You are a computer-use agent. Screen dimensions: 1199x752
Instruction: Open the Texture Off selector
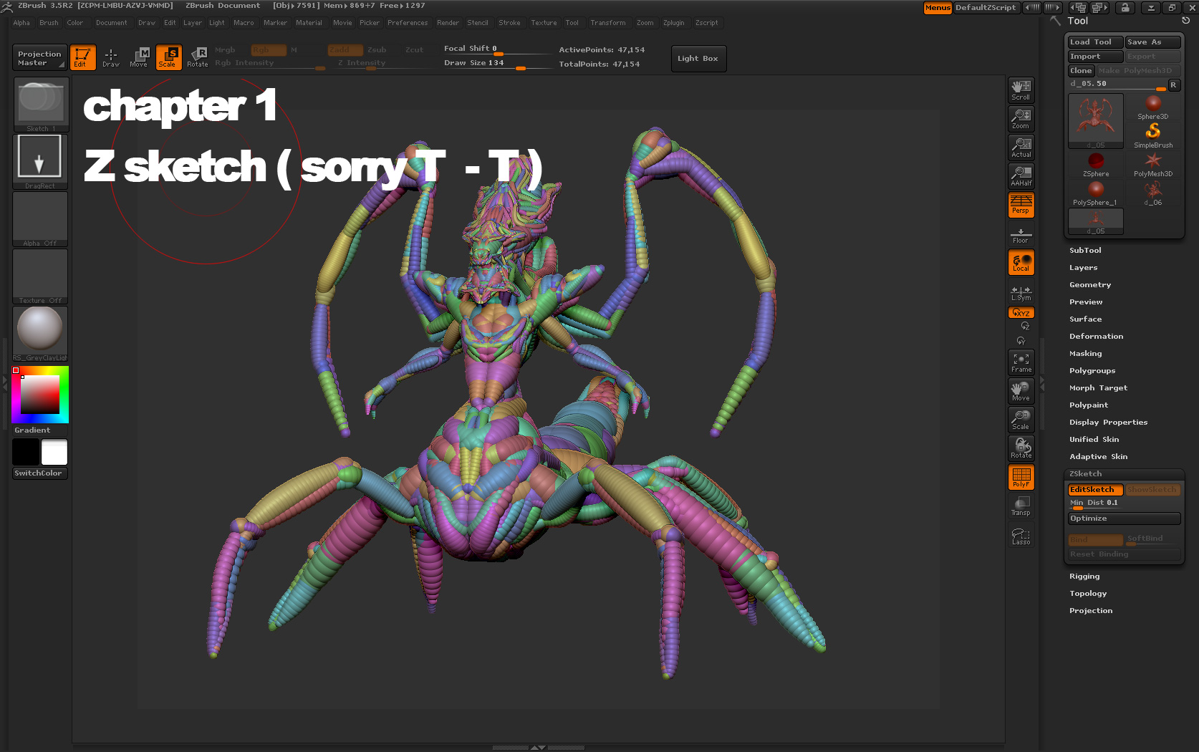tap(41, 276)
